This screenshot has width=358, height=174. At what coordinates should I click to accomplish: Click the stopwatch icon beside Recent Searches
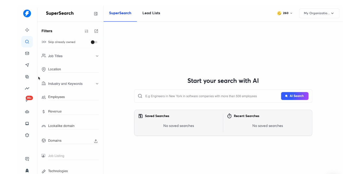[x=229, y=116]
